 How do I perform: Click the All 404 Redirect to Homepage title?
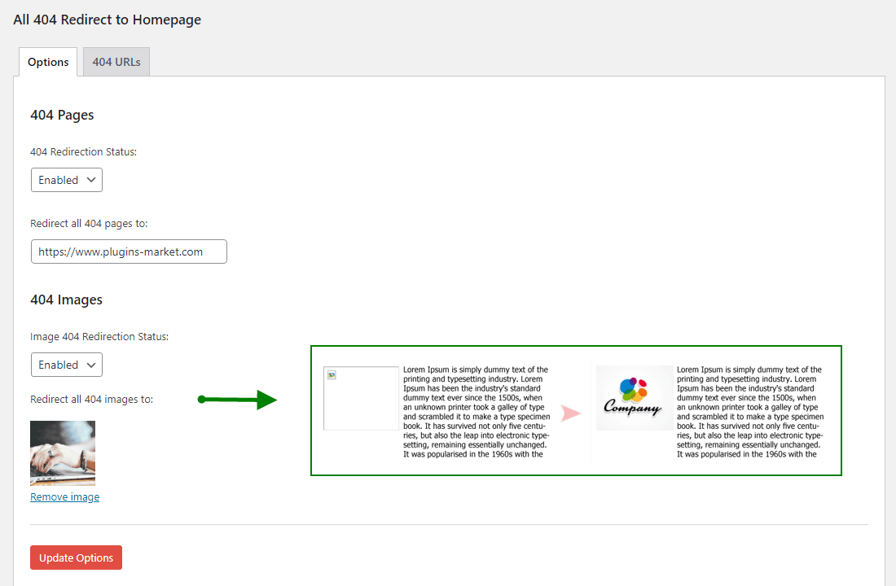coord(107,19)
